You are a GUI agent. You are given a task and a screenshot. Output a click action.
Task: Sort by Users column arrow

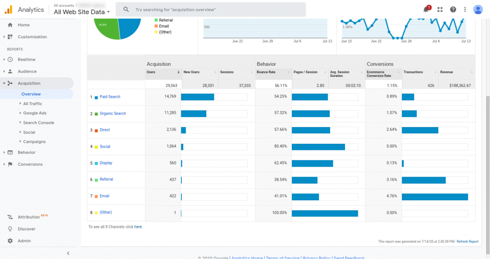(178, 72)
